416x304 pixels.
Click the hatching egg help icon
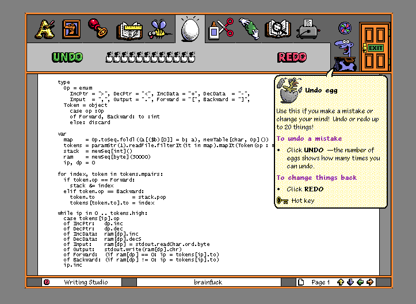click(289, 90)
